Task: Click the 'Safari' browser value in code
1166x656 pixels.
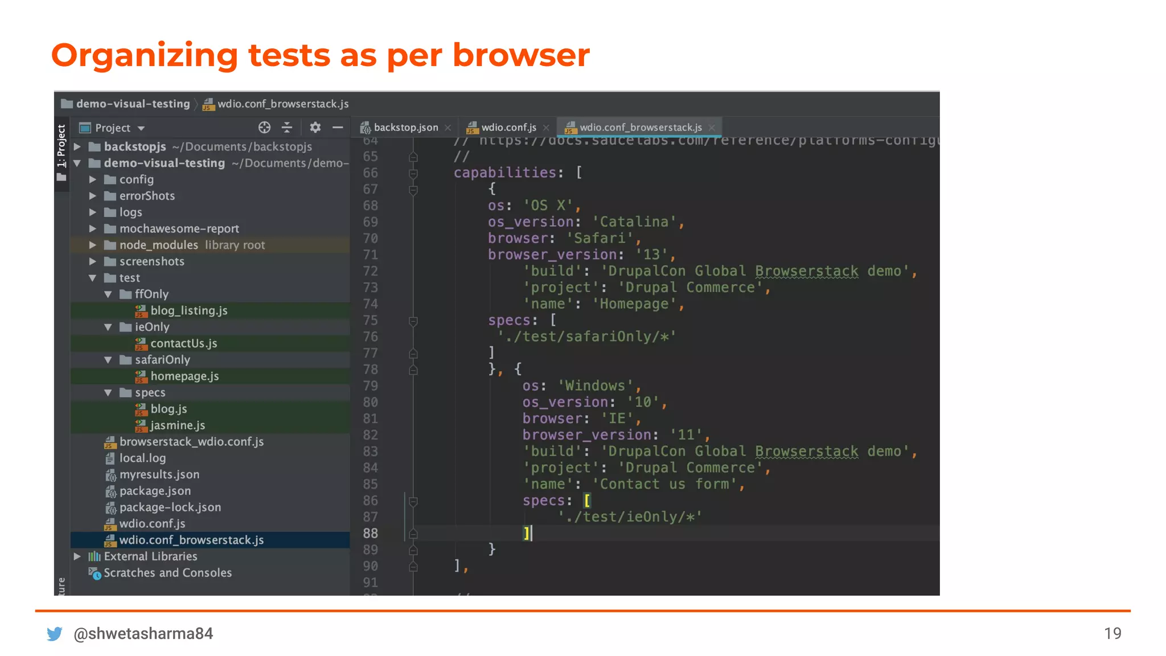Action: pos(599,238)
